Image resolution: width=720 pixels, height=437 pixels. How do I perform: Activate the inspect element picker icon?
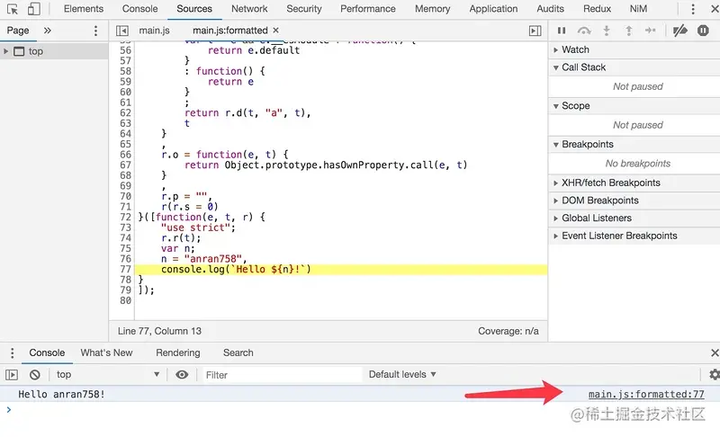13,9
